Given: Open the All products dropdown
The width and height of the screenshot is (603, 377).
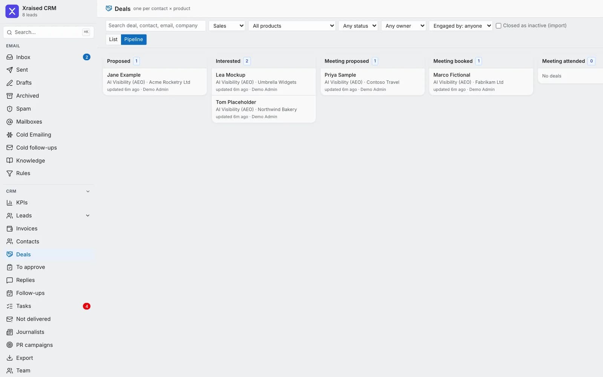Looking at the screenshot, I should (292, 26).
